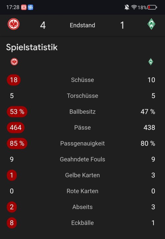The width and height of the screenshot is (165, 239).
Task: Tap the 53 % Ballbesitz badge
Action: click(x=17, y=112)
